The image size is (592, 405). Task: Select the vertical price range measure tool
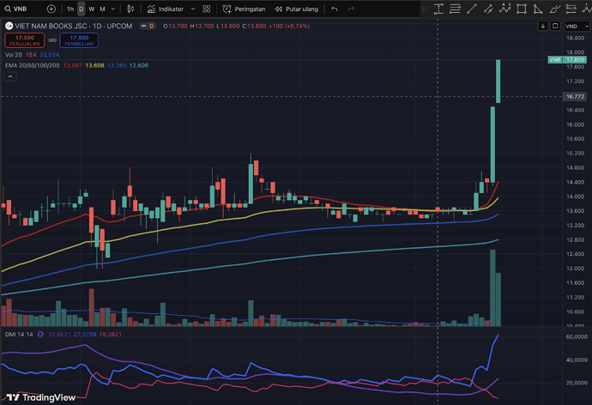pyautogui.click(x=438, y=9)
